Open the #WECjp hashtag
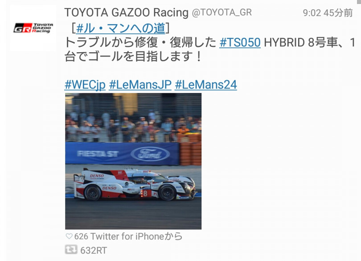Viewport: 361px width, 261px height. (85, 85)
